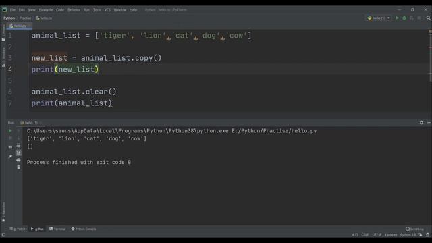Click the print icon in Run console
432x243 pixels.
[18, 160]
